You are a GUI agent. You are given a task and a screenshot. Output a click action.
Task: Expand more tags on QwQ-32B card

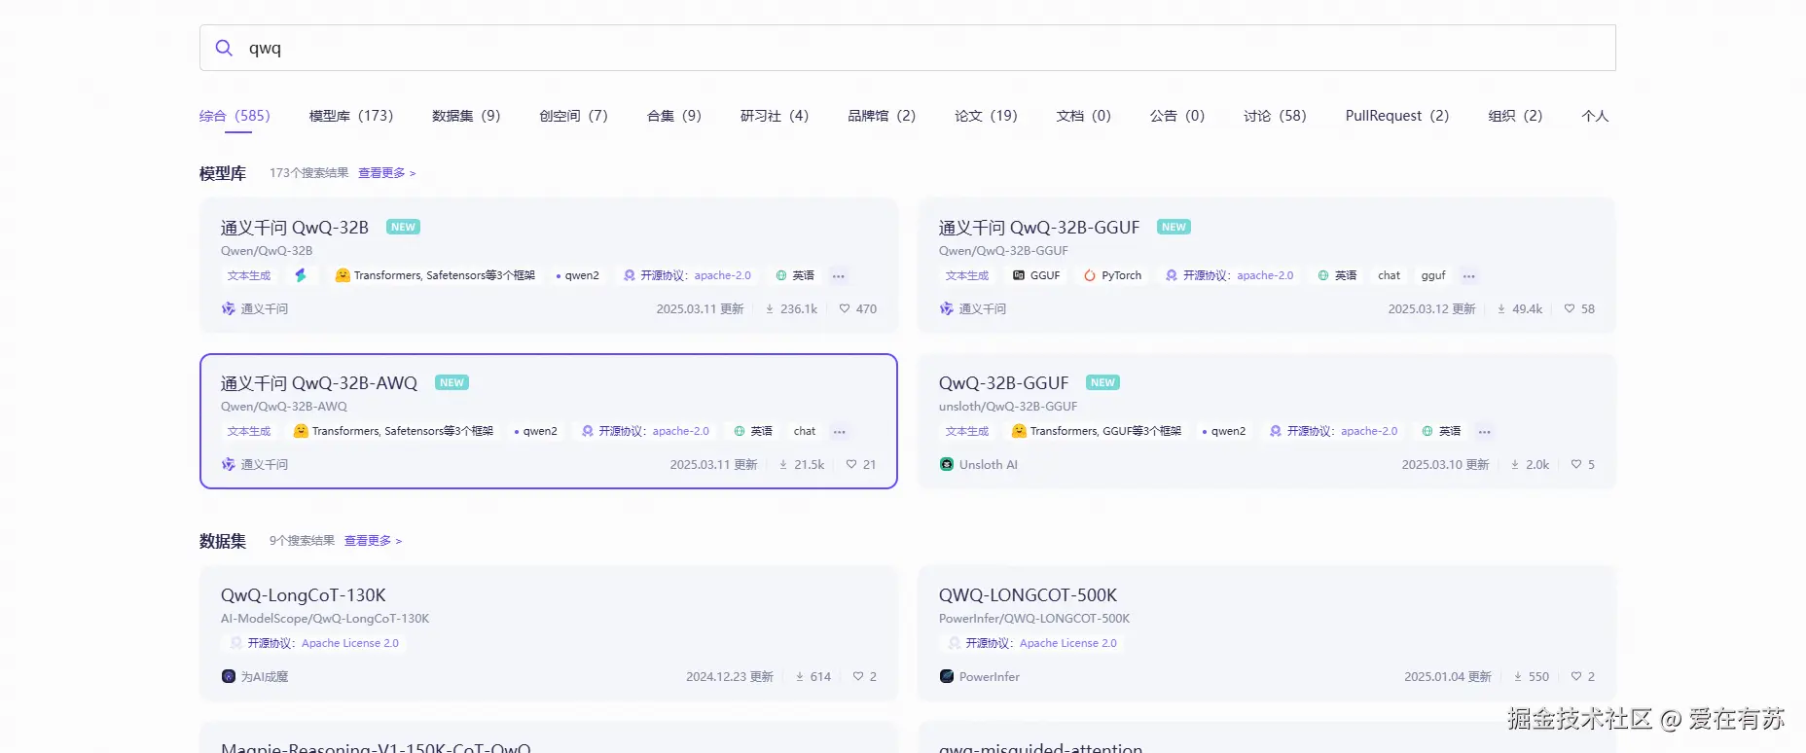click(x=839, y=276)
